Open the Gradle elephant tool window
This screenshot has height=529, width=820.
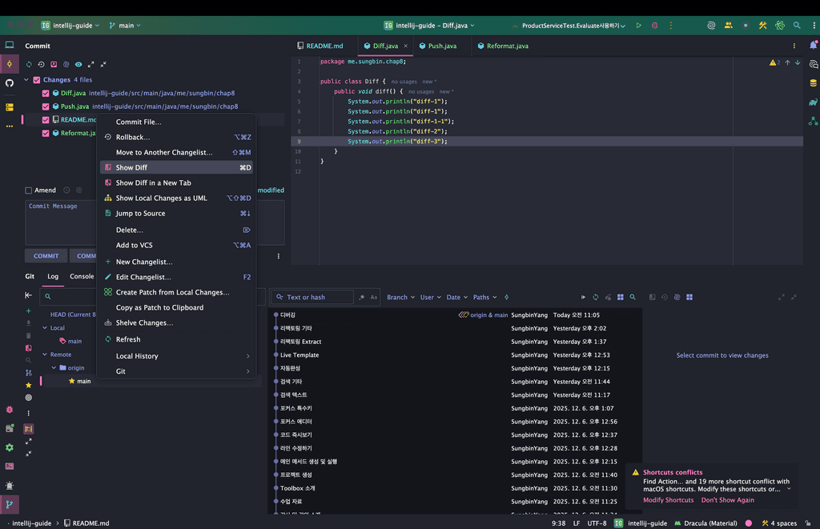pos(813,102)
